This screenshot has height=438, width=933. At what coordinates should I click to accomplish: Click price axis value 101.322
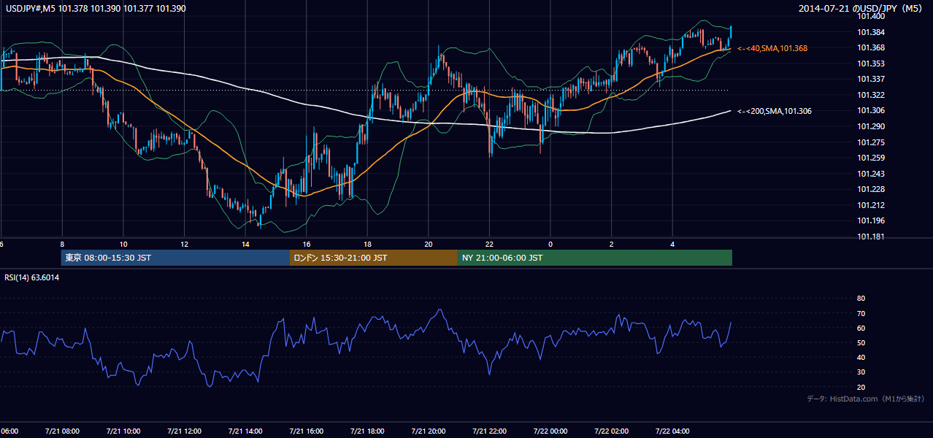pyautogui.click(x=871, y=95)
